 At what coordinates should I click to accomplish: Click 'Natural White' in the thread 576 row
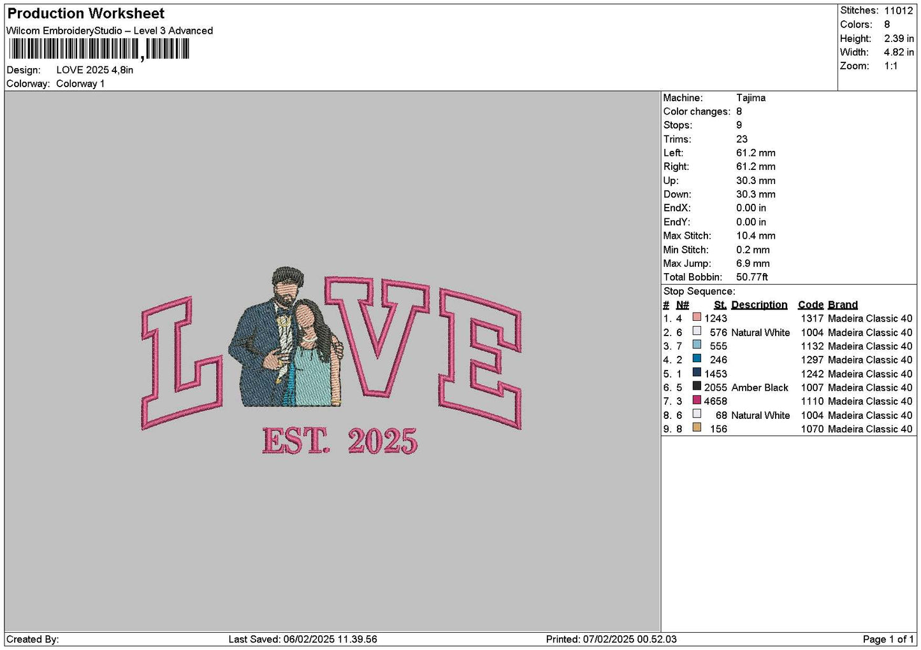coord(760,332)
